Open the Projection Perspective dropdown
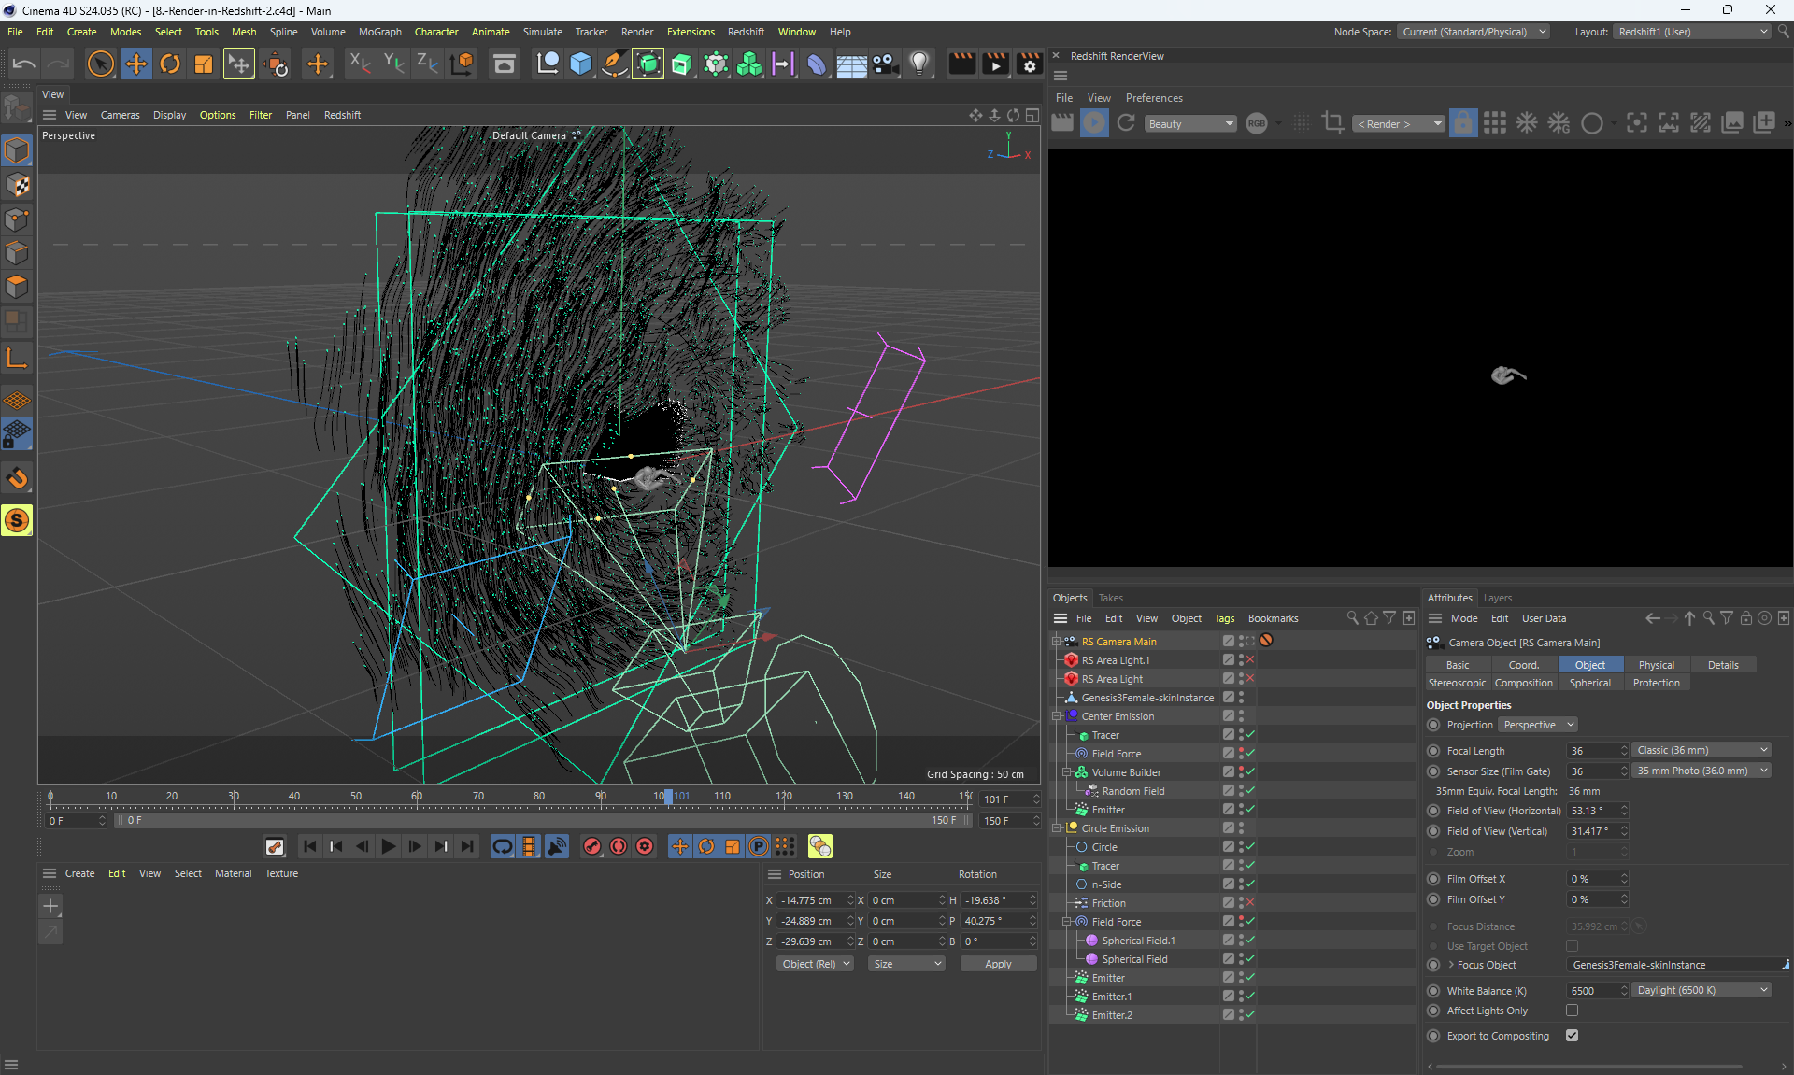 click(1538, 725)
